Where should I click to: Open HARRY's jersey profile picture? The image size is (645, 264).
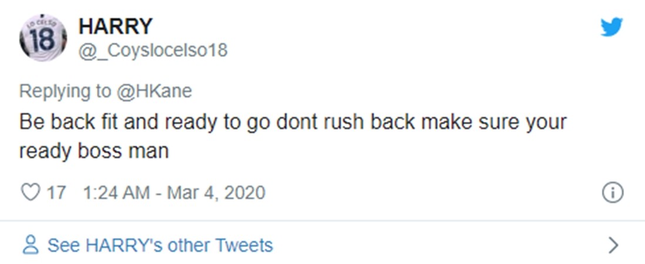point(42,39)
